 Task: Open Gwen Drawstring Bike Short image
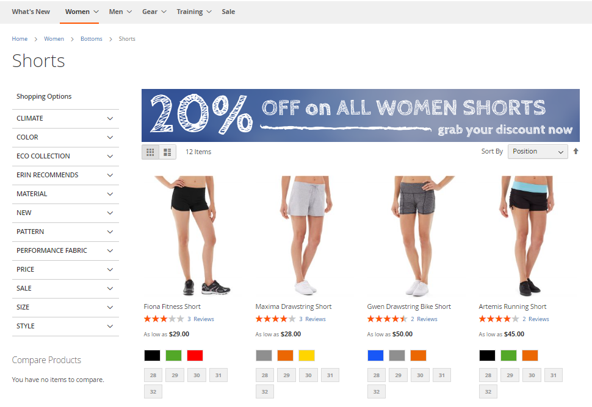point(416,236)
